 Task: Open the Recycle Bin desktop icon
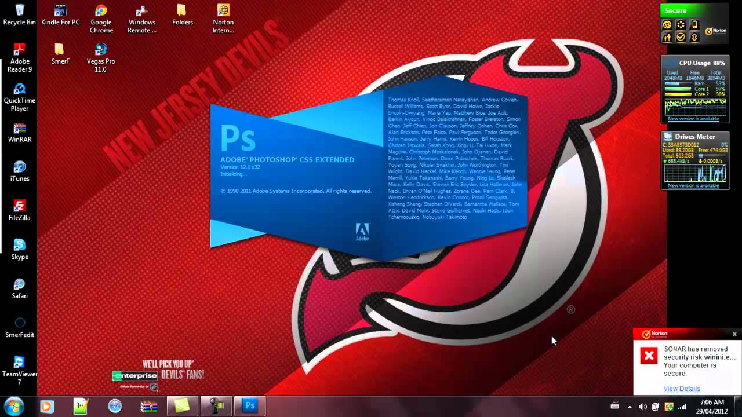click(19, 15)
